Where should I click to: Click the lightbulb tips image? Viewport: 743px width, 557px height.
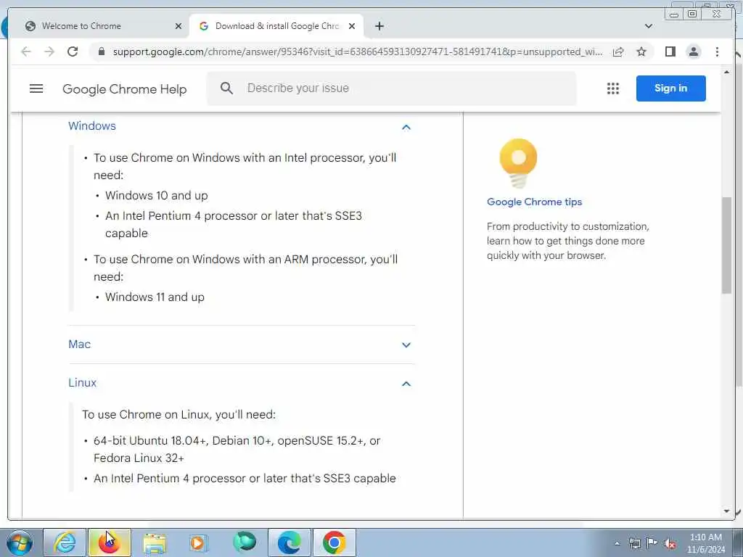(x=518, y=163)
